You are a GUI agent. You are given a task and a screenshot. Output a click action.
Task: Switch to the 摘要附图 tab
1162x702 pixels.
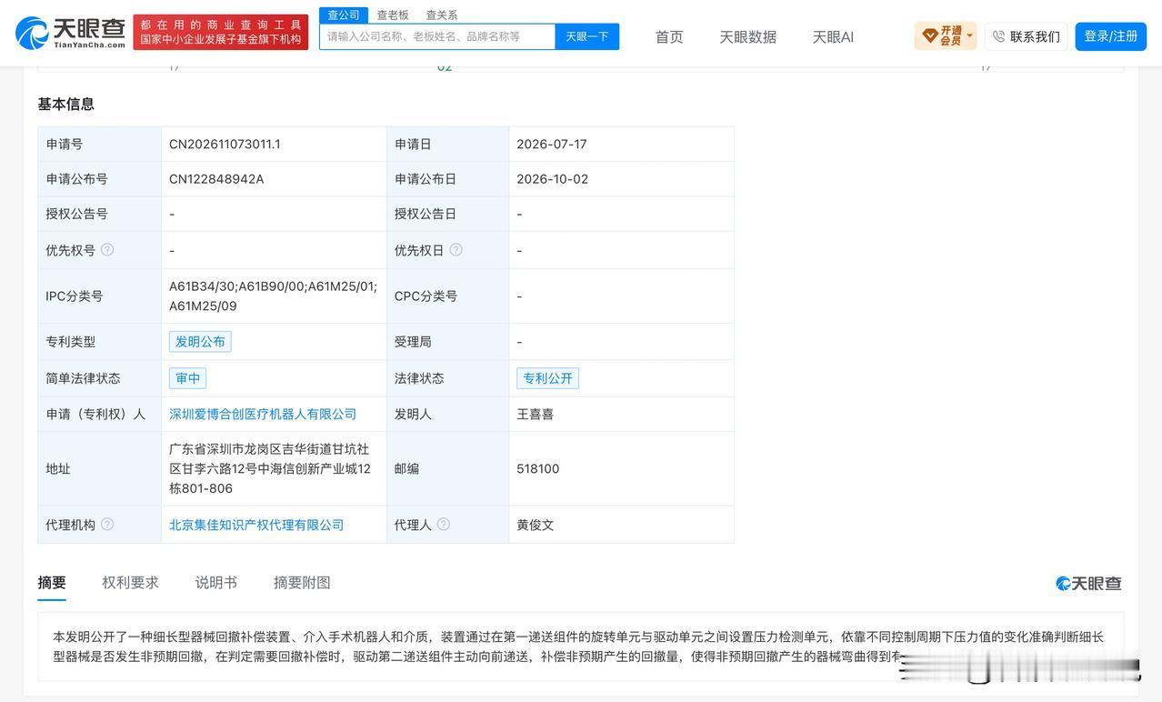pyautogui.click(x=302, y=583)
